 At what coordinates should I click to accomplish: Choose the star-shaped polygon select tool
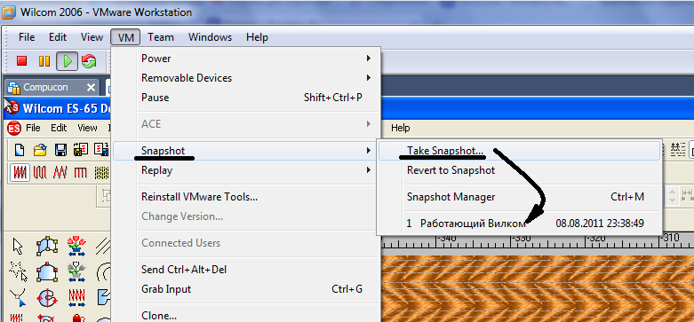[x=18, y=271]
